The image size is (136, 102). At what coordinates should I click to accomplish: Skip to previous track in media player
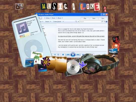pyautogui.click(x=68, y=55)
